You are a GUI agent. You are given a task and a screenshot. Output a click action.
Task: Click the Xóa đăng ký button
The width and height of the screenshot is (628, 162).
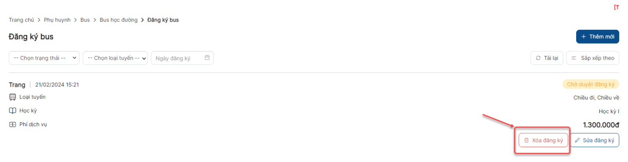(x=543, y=140)
